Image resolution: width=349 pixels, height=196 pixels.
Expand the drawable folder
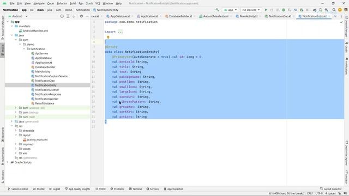click(x=16, y=131)
